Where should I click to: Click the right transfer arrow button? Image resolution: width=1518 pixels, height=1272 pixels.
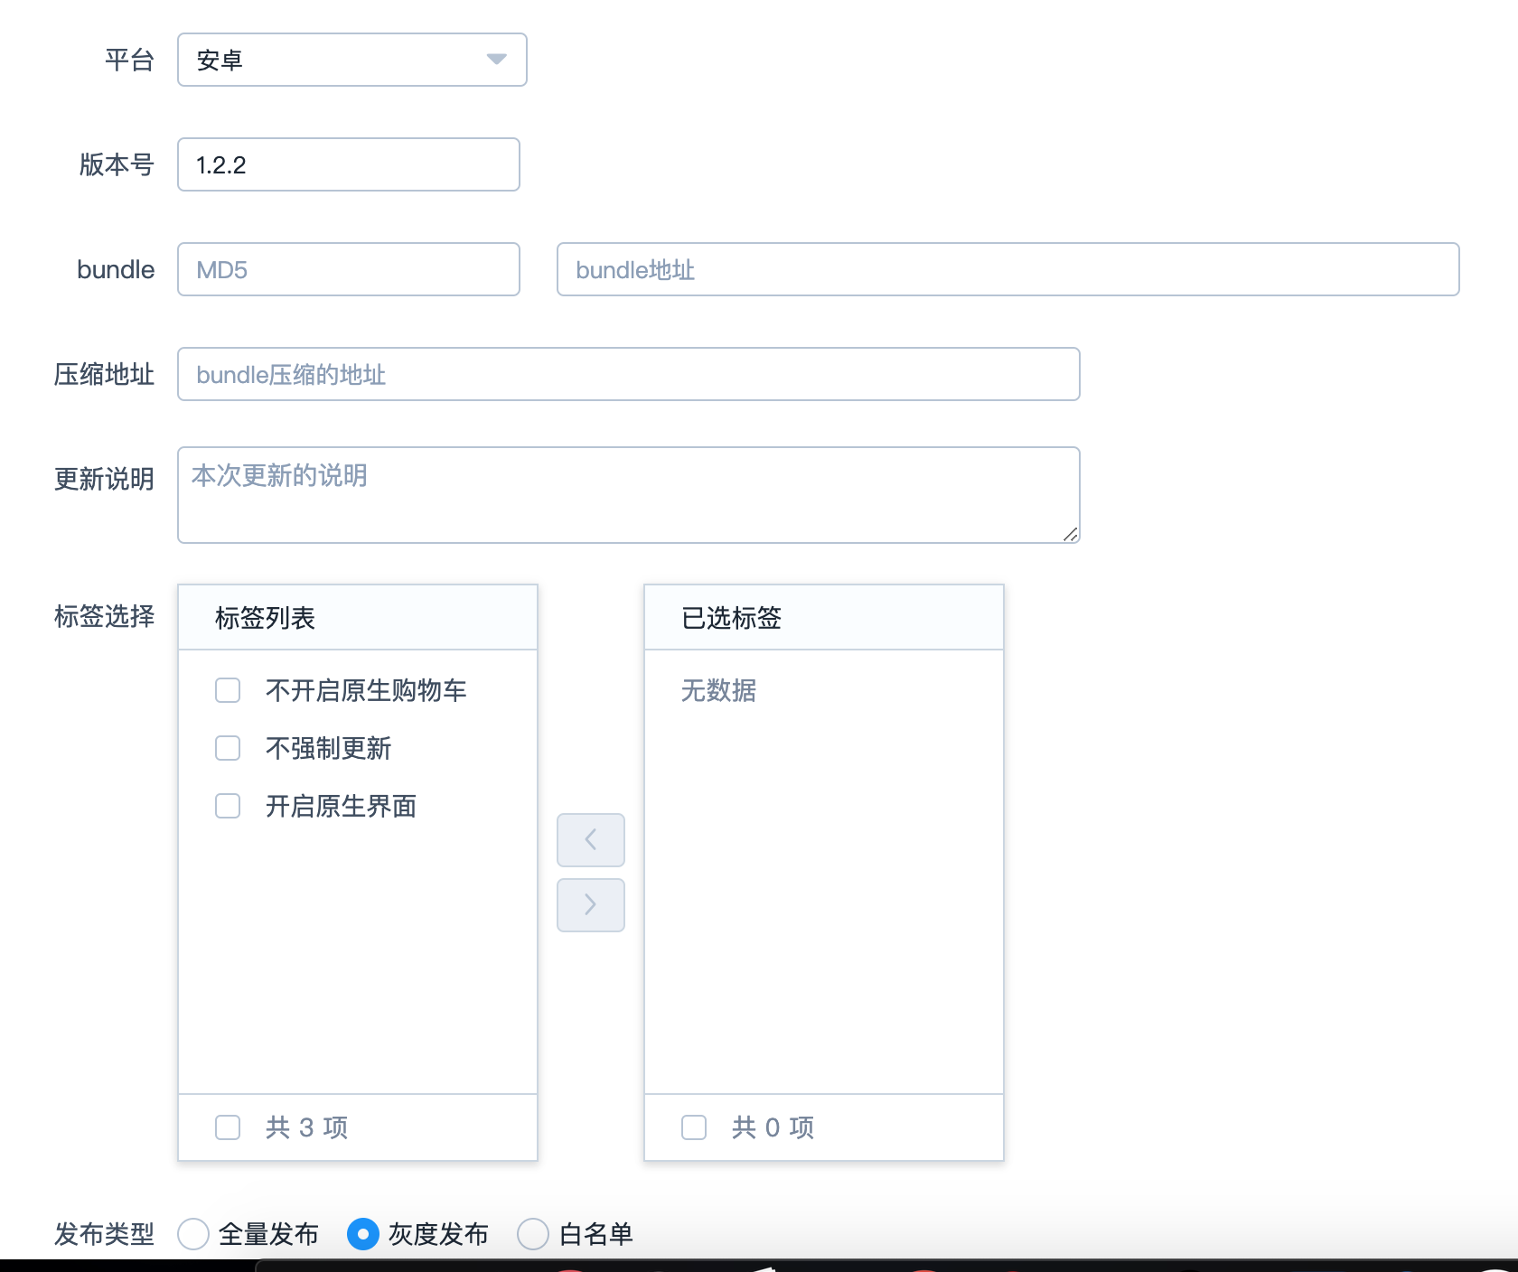[x=590, y=905]
